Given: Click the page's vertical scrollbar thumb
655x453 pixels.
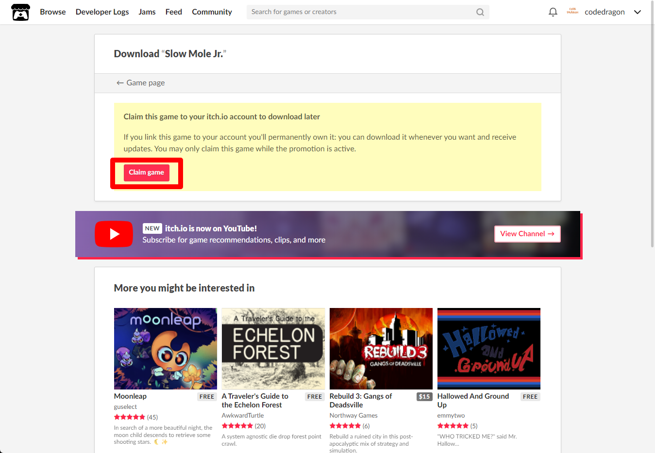Looking at the screenshot, I should click(652, 125).
